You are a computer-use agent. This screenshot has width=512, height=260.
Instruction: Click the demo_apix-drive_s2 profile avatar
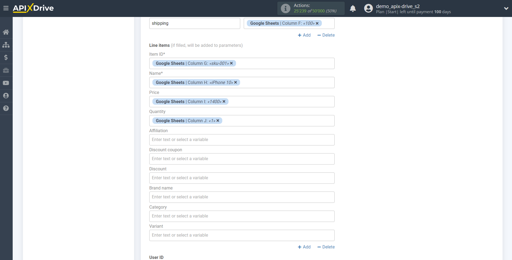[x=368, y=8]
